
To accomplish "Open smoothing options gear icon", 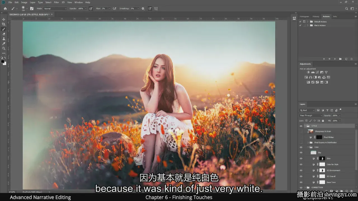I will tap(143, 9).
